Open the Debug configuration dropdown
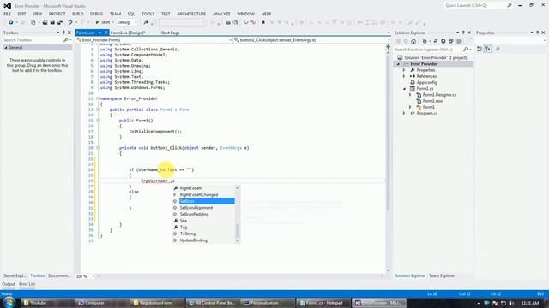549x308 pixels. (x=127, y=22)
